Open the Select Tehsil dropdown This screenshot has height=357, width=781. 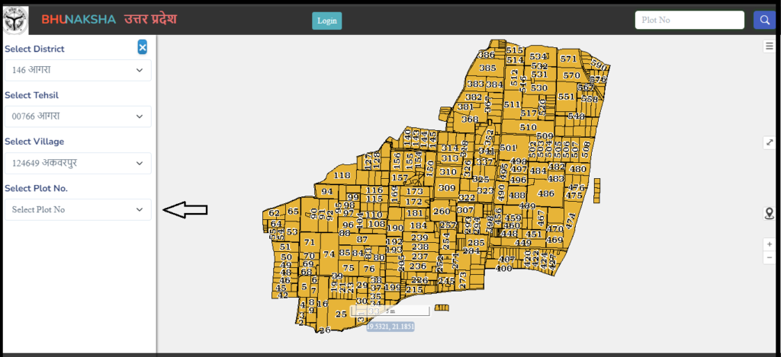pos(78,116)
